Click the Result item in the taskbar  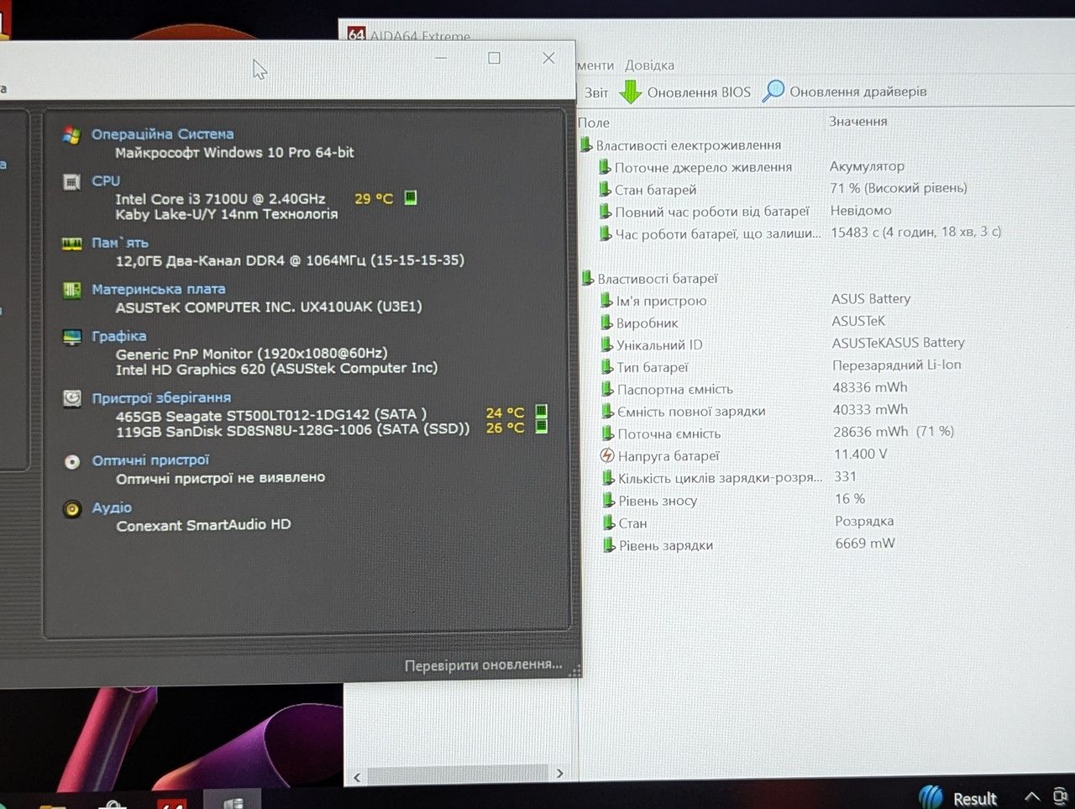[x=958, y=797]
